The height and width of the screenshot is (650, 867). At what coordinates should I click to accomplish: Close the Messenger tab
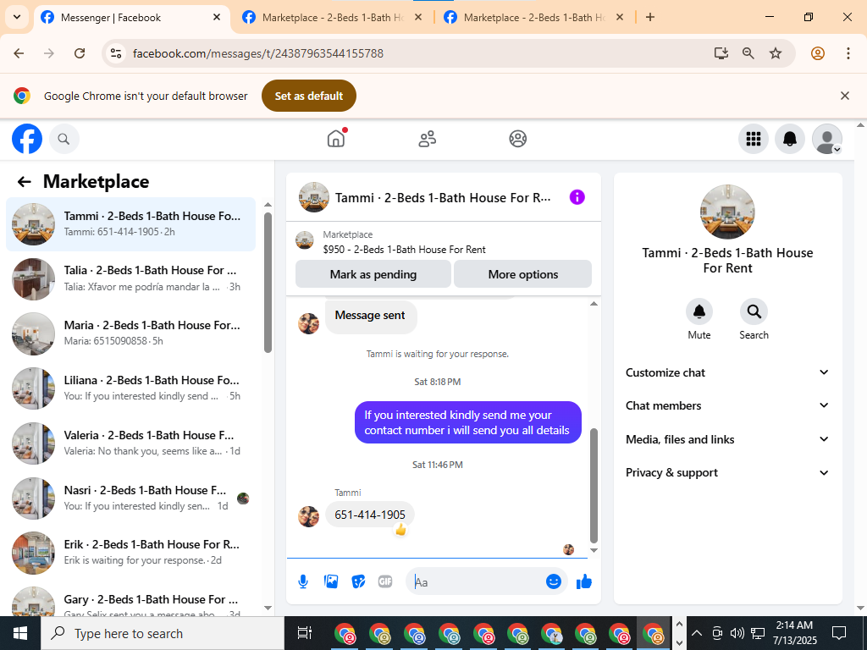(217, 17)
